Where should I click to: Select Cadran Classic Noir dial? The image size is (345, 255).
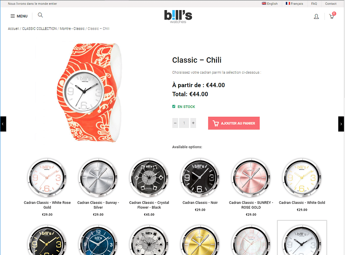[x=200, y=178]
